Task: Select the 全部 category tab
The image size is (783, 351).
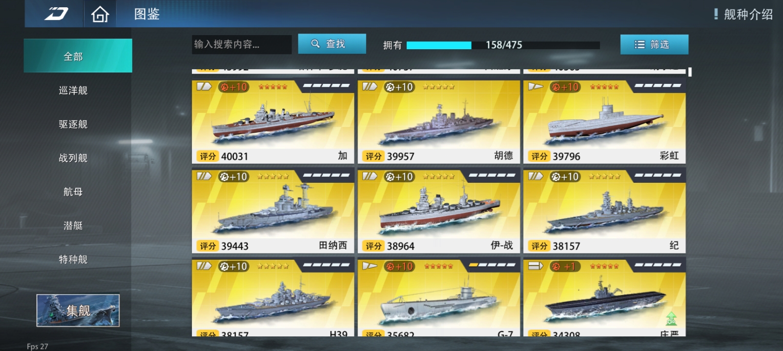Action: [78, 56]
